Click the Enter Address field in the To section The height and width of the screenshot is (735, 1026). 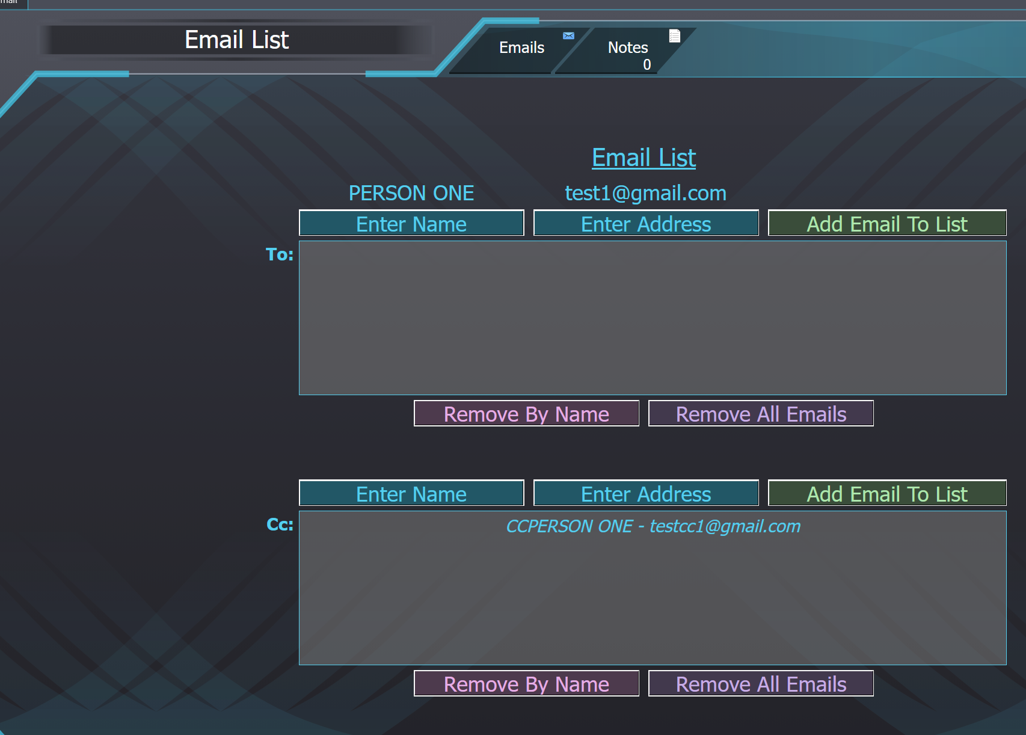[x=645, y=223]
